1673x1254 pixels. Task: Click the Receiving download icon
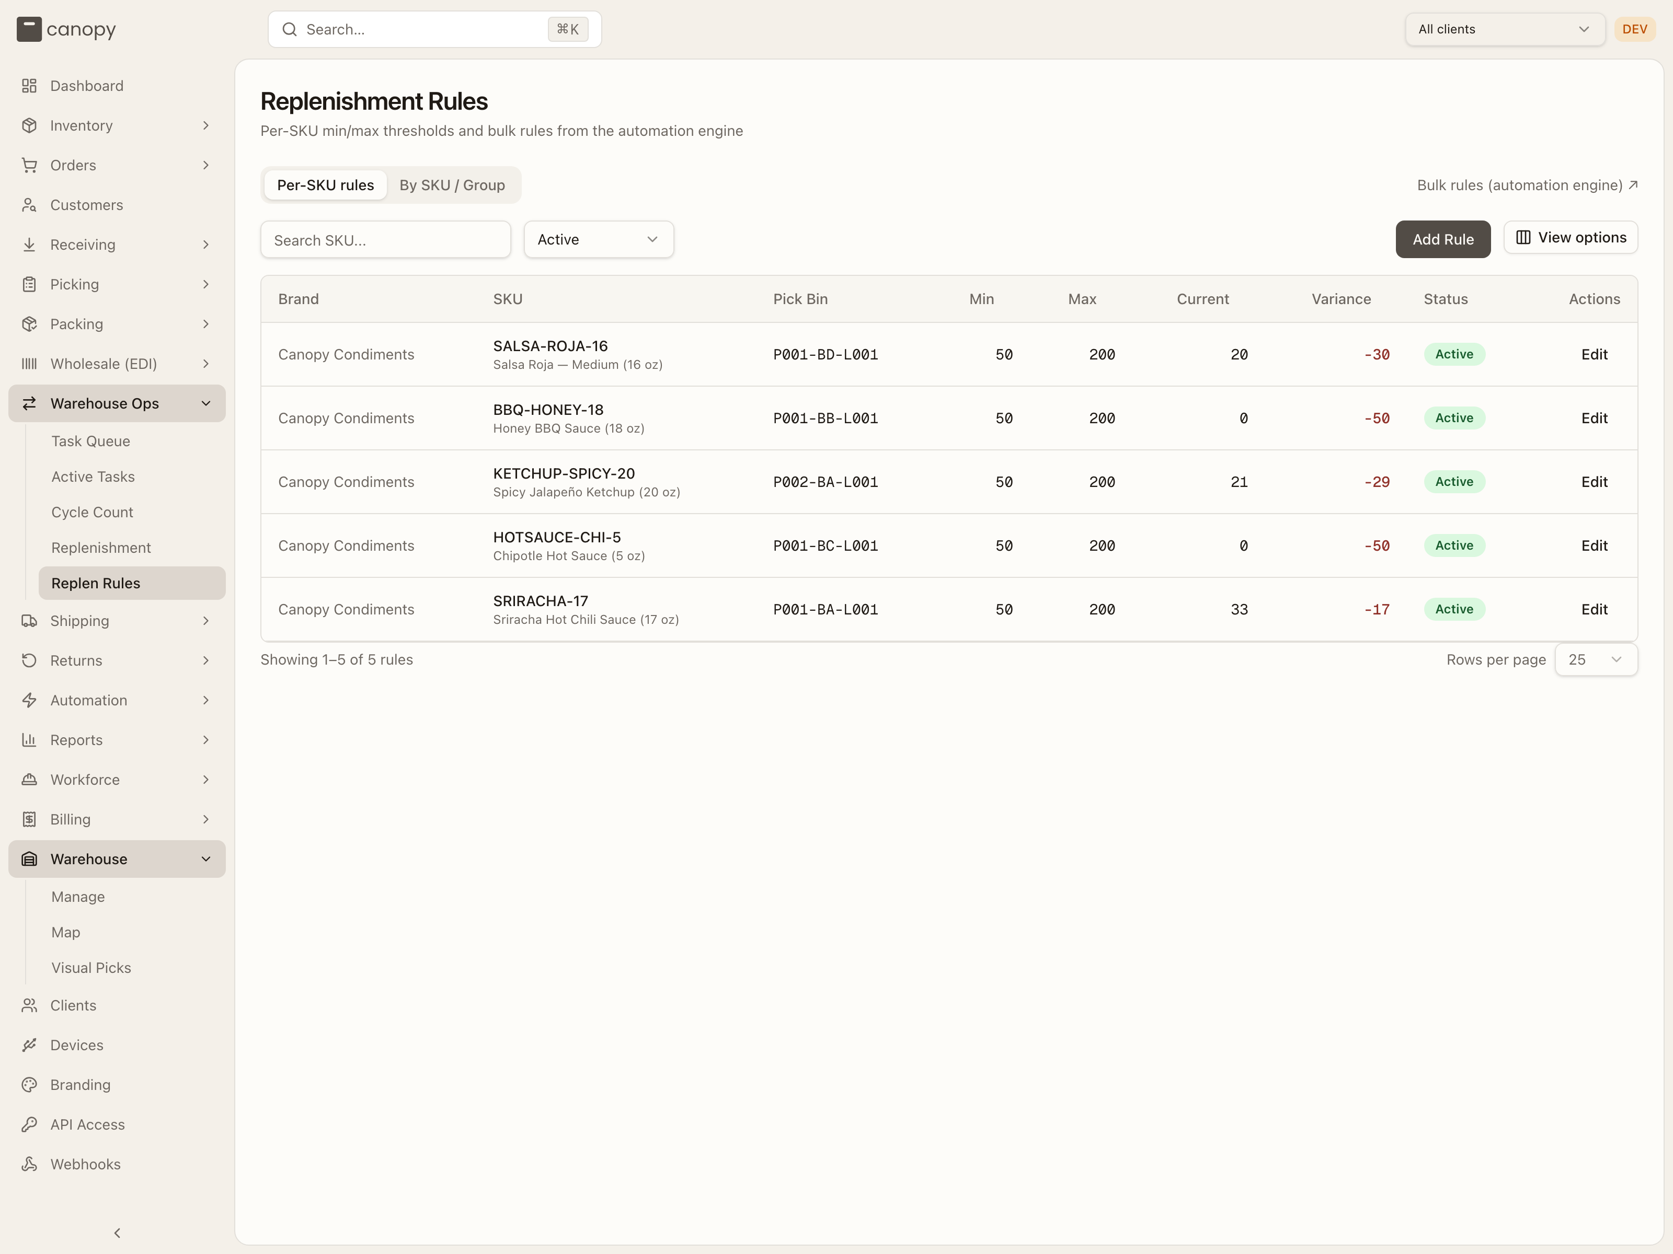29,244
